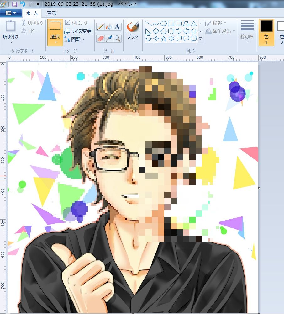Click 切り取り to cut the selection

[32, 23]
